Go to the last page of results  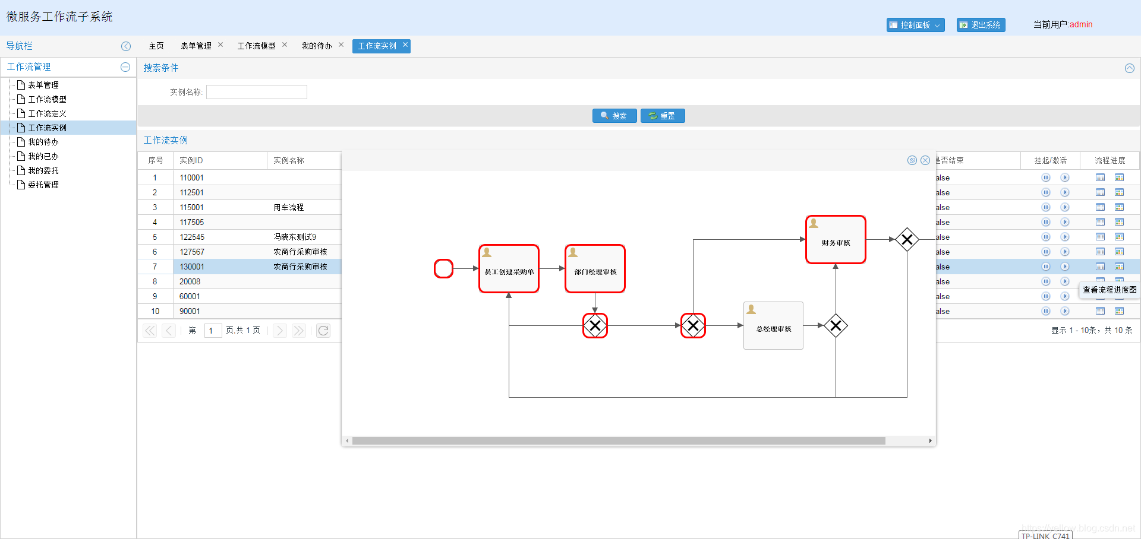[x=299, y=331]
